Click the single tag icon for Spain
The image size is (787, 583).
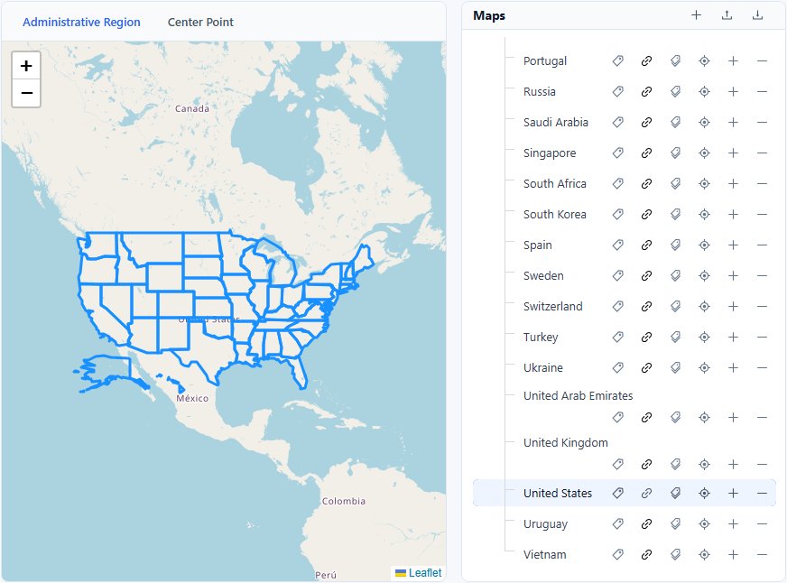click(x=618, y=245)
